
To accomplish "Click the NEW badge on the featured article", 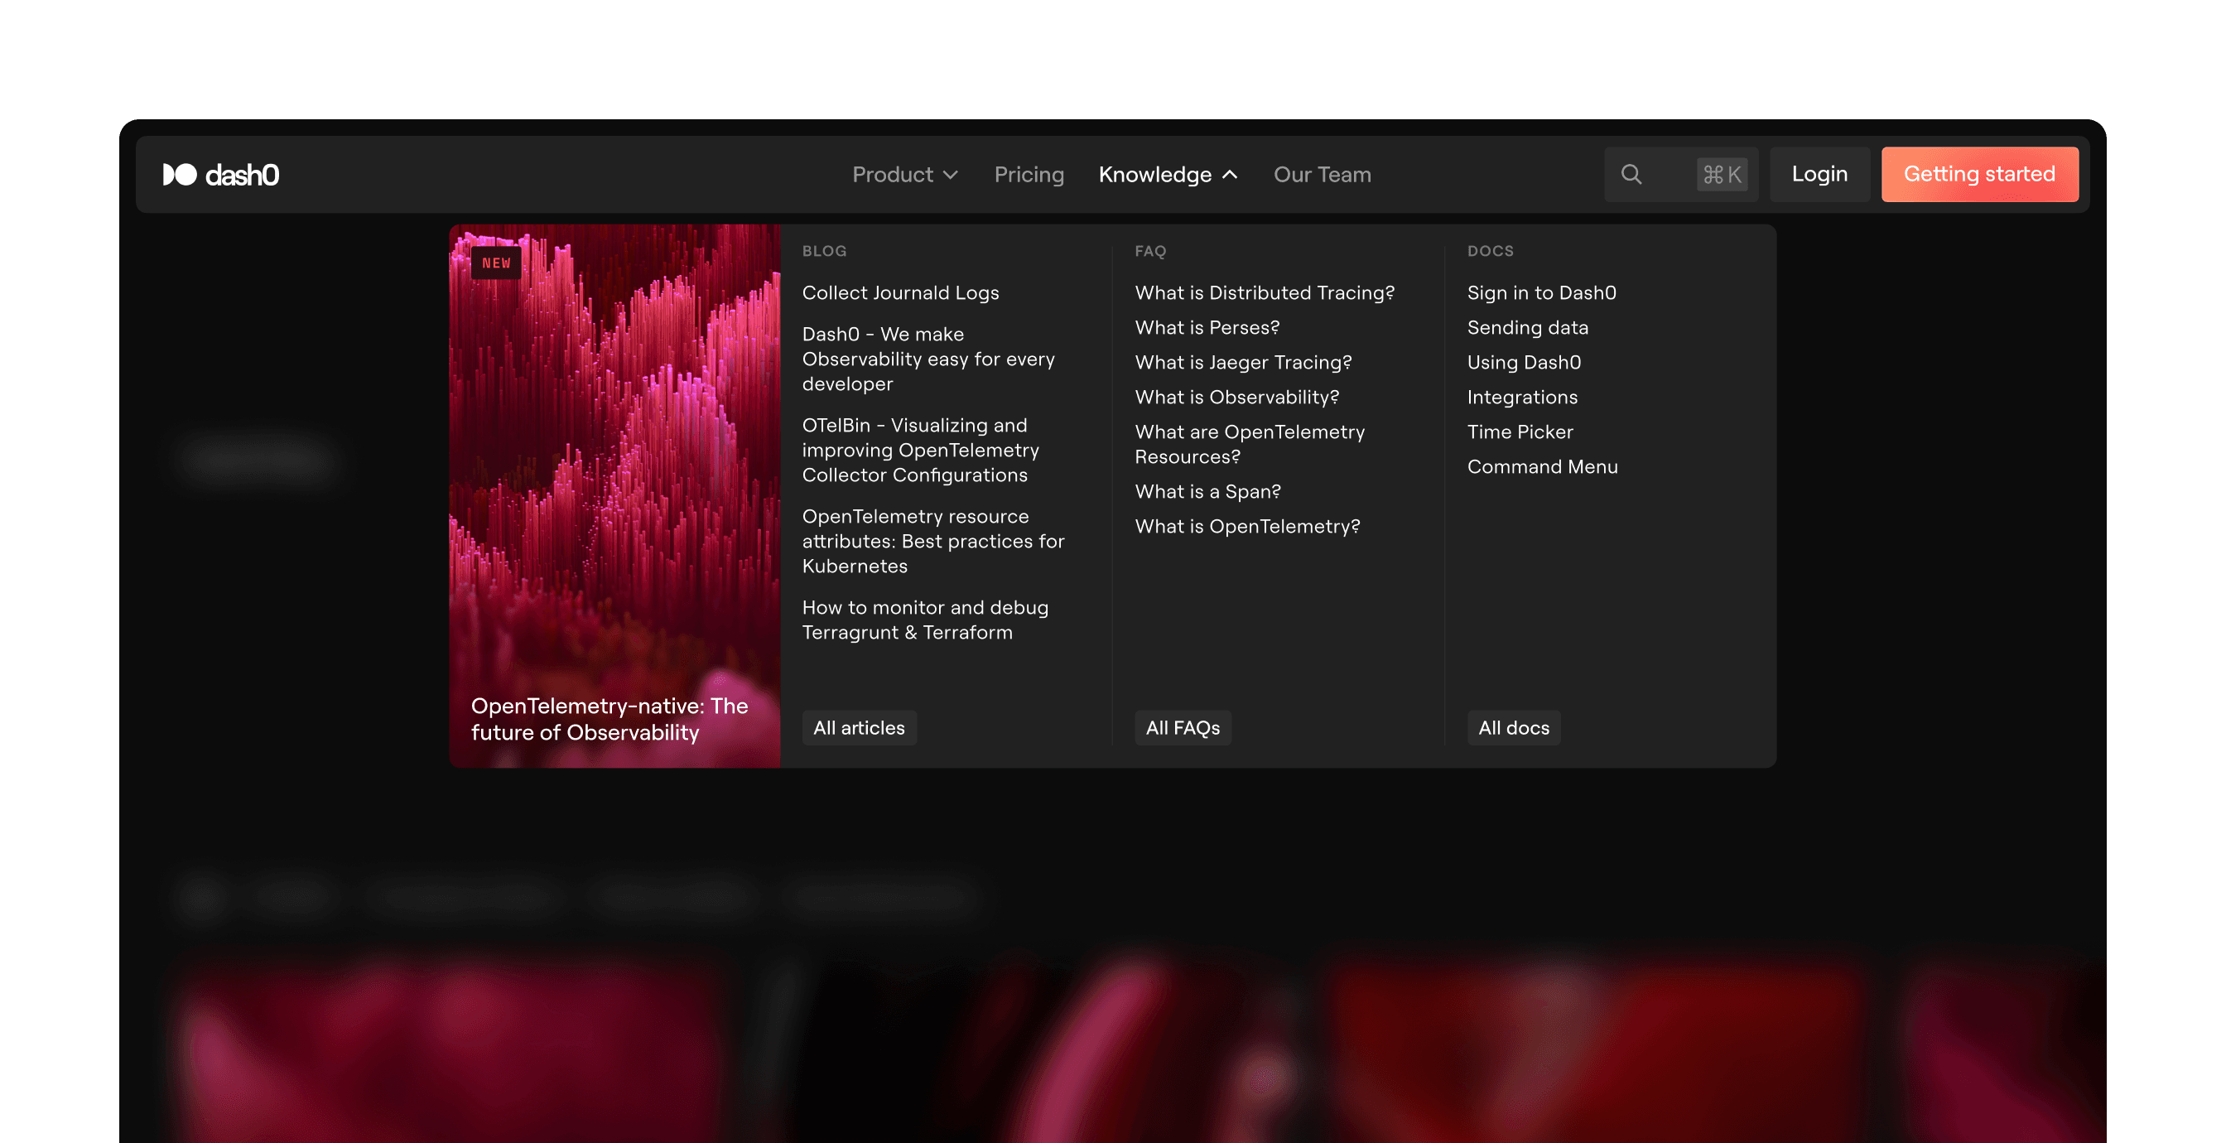I will [x=497, y=263].
